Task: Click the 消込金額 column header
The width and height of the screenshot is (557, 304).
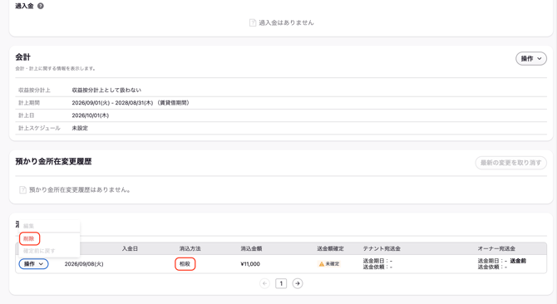Action: pos(251,248)
